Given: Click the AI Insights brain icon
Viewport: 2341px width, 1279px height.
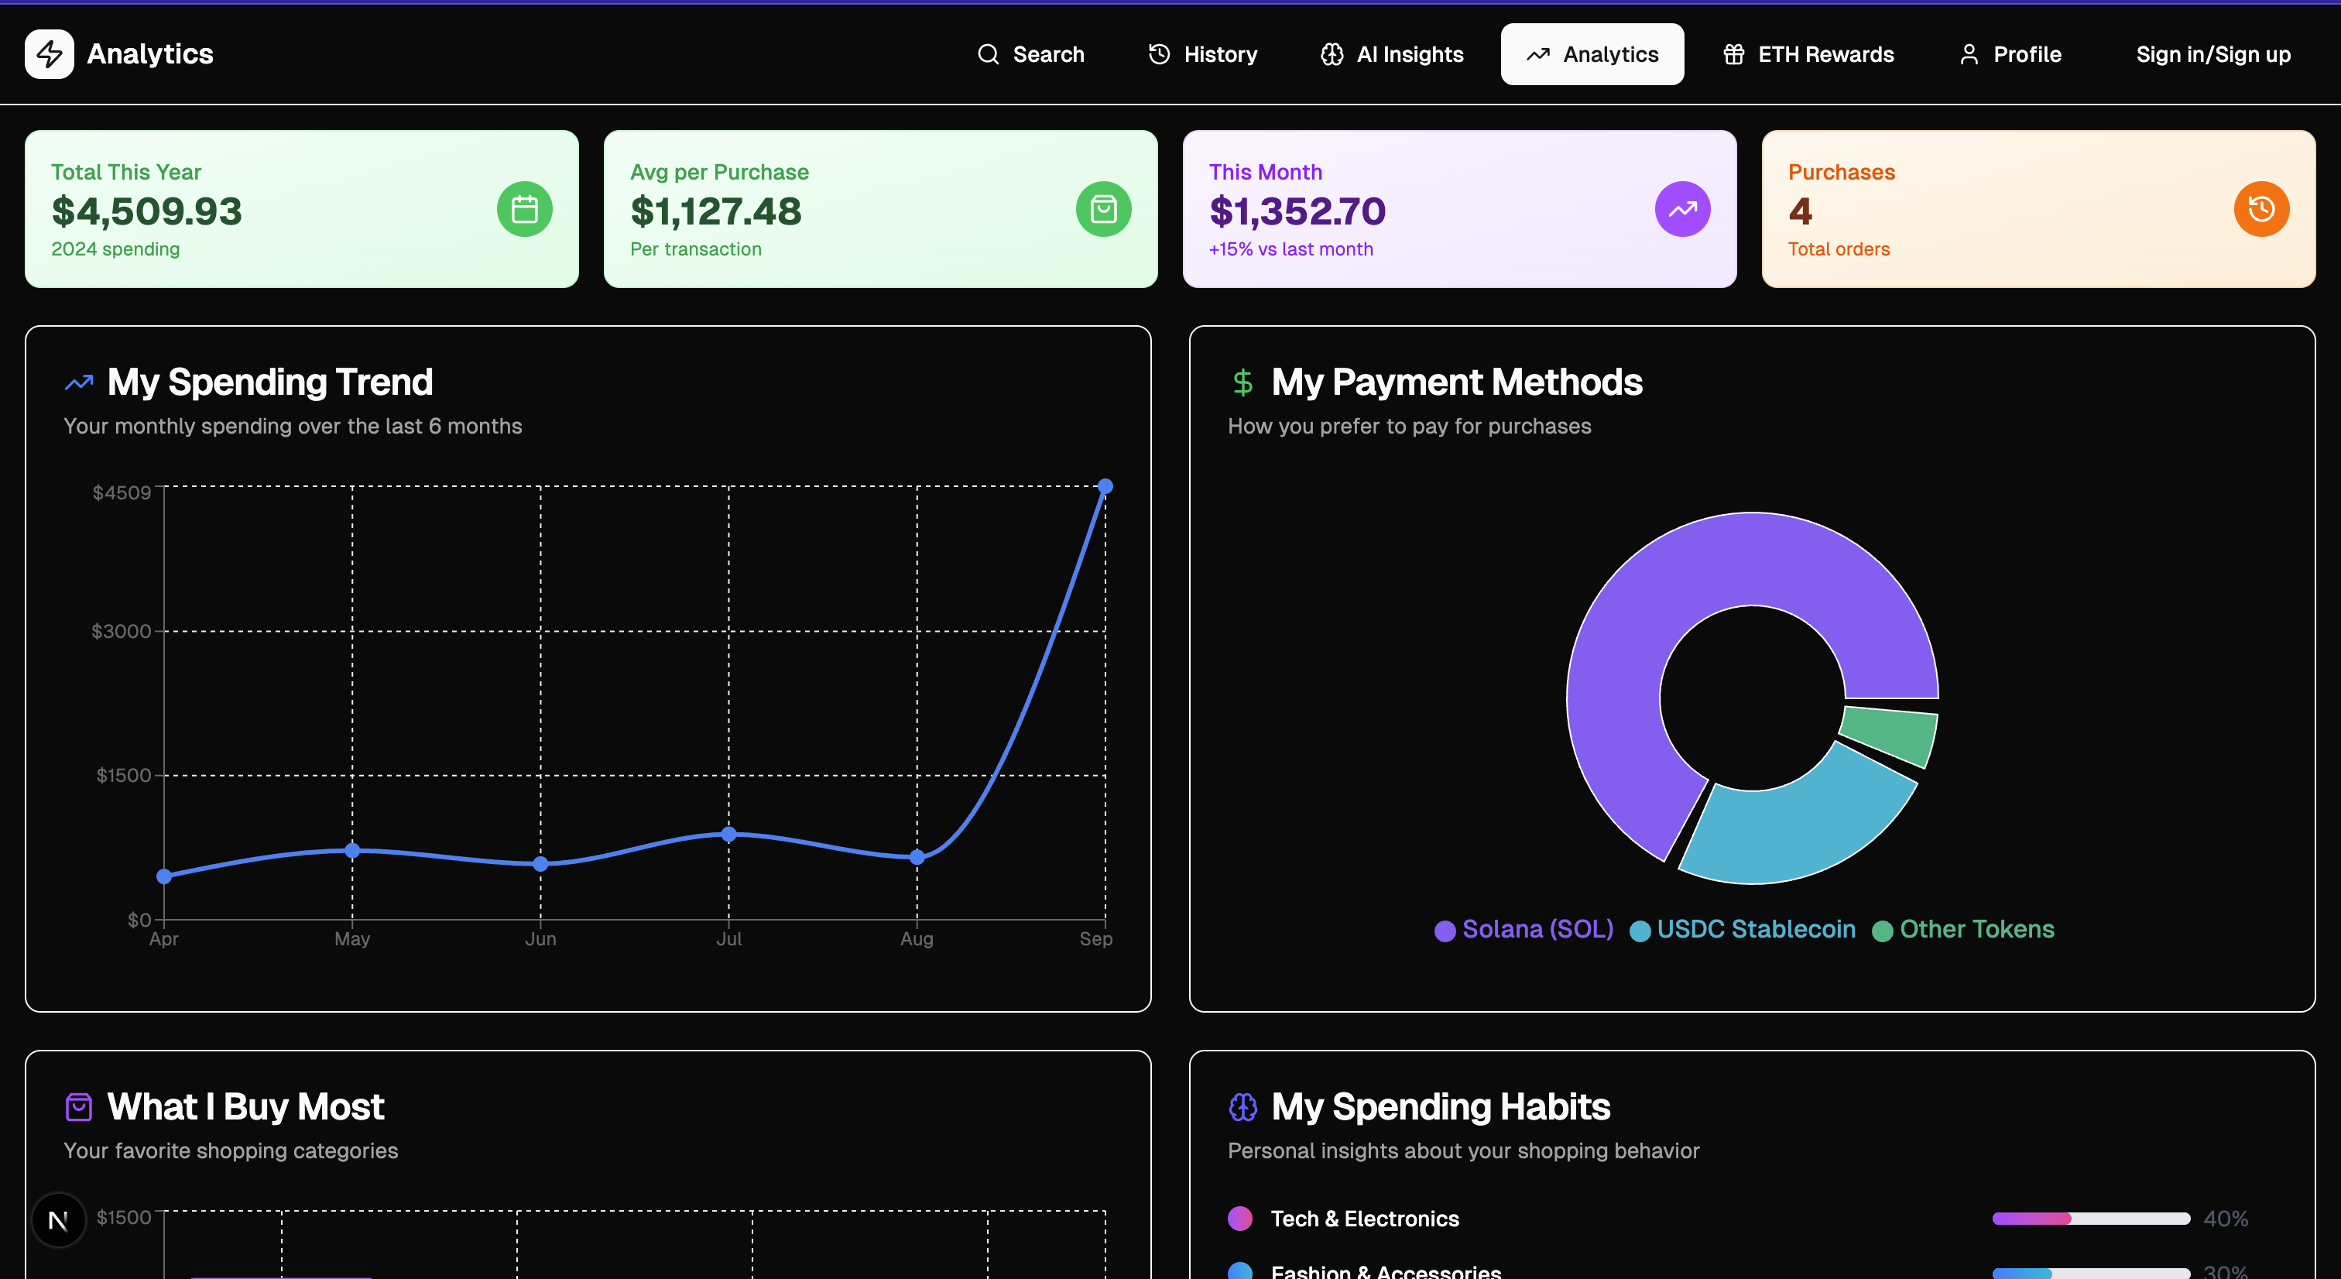Looking at the screenshot, I should tap(1332, 53).
